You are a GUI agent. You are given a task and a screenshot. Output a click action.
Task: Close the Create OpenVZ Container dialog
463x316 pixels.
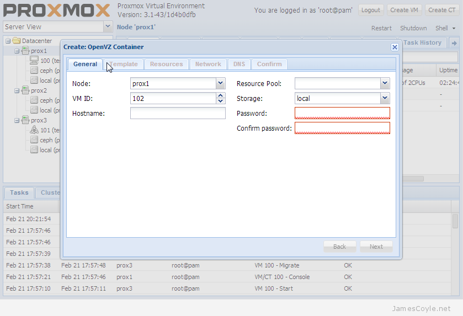[x=395, y=47]
